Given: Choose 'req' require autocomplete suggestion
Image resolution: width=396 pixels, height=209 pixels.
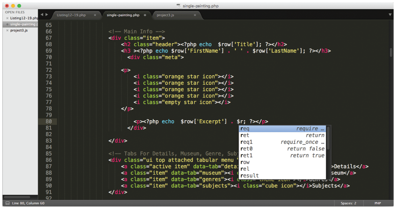Looking at the screenshot, I should point(282,129).
